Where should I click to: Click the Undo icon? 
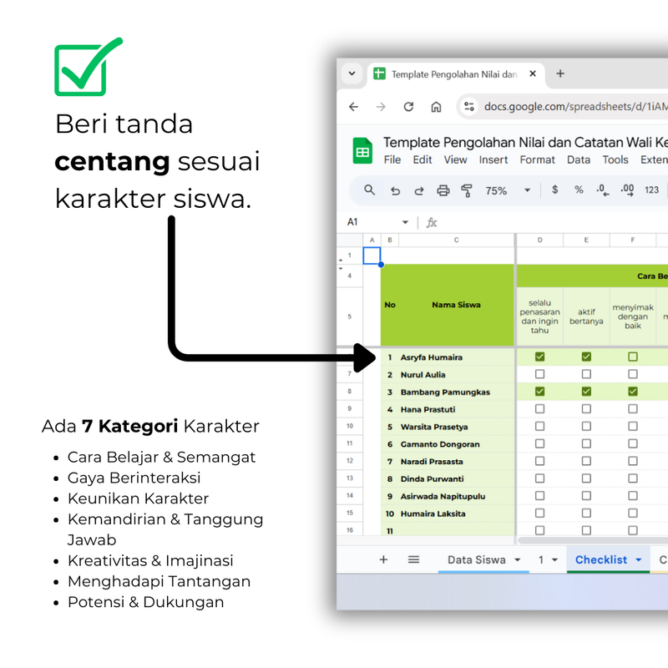pyautogui.click(x=392, y=190)
